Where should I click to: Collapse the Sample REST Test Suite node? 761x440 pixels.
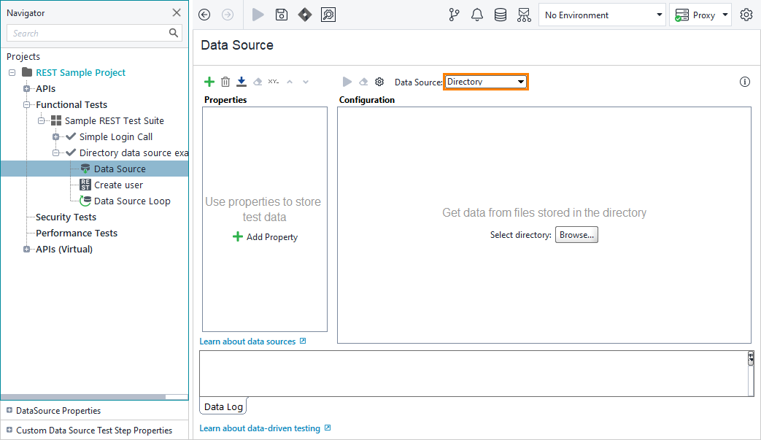pyautogui.click(x=42, y=120)
